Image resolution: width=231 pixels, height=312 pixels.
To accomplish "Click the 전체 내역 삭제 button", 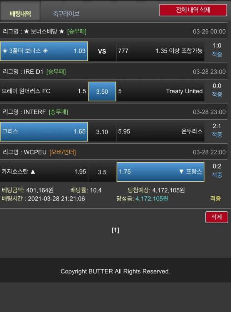I will [193, 10].
